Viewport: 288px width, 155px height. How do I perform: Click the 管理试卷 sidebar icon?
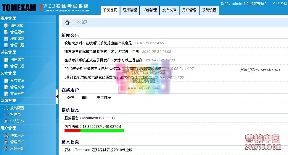[6, 66]
